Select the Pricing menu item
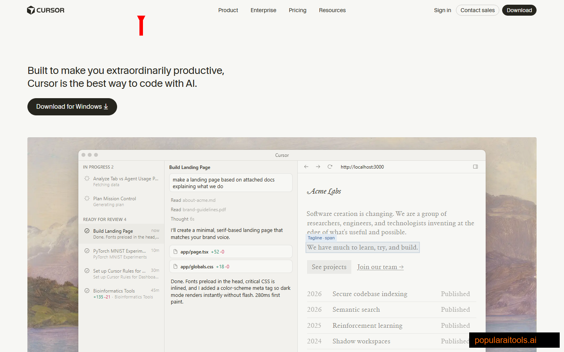Image resolution: width=564 pixels, height=352 pixels. tap(297, 10)
